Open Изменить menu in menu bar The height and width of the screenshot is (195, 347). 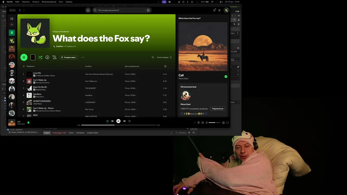coord(26,2)
